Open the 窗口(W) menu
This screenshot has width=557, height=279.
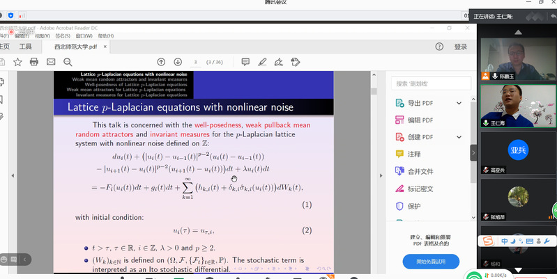(x=84, y=35)
